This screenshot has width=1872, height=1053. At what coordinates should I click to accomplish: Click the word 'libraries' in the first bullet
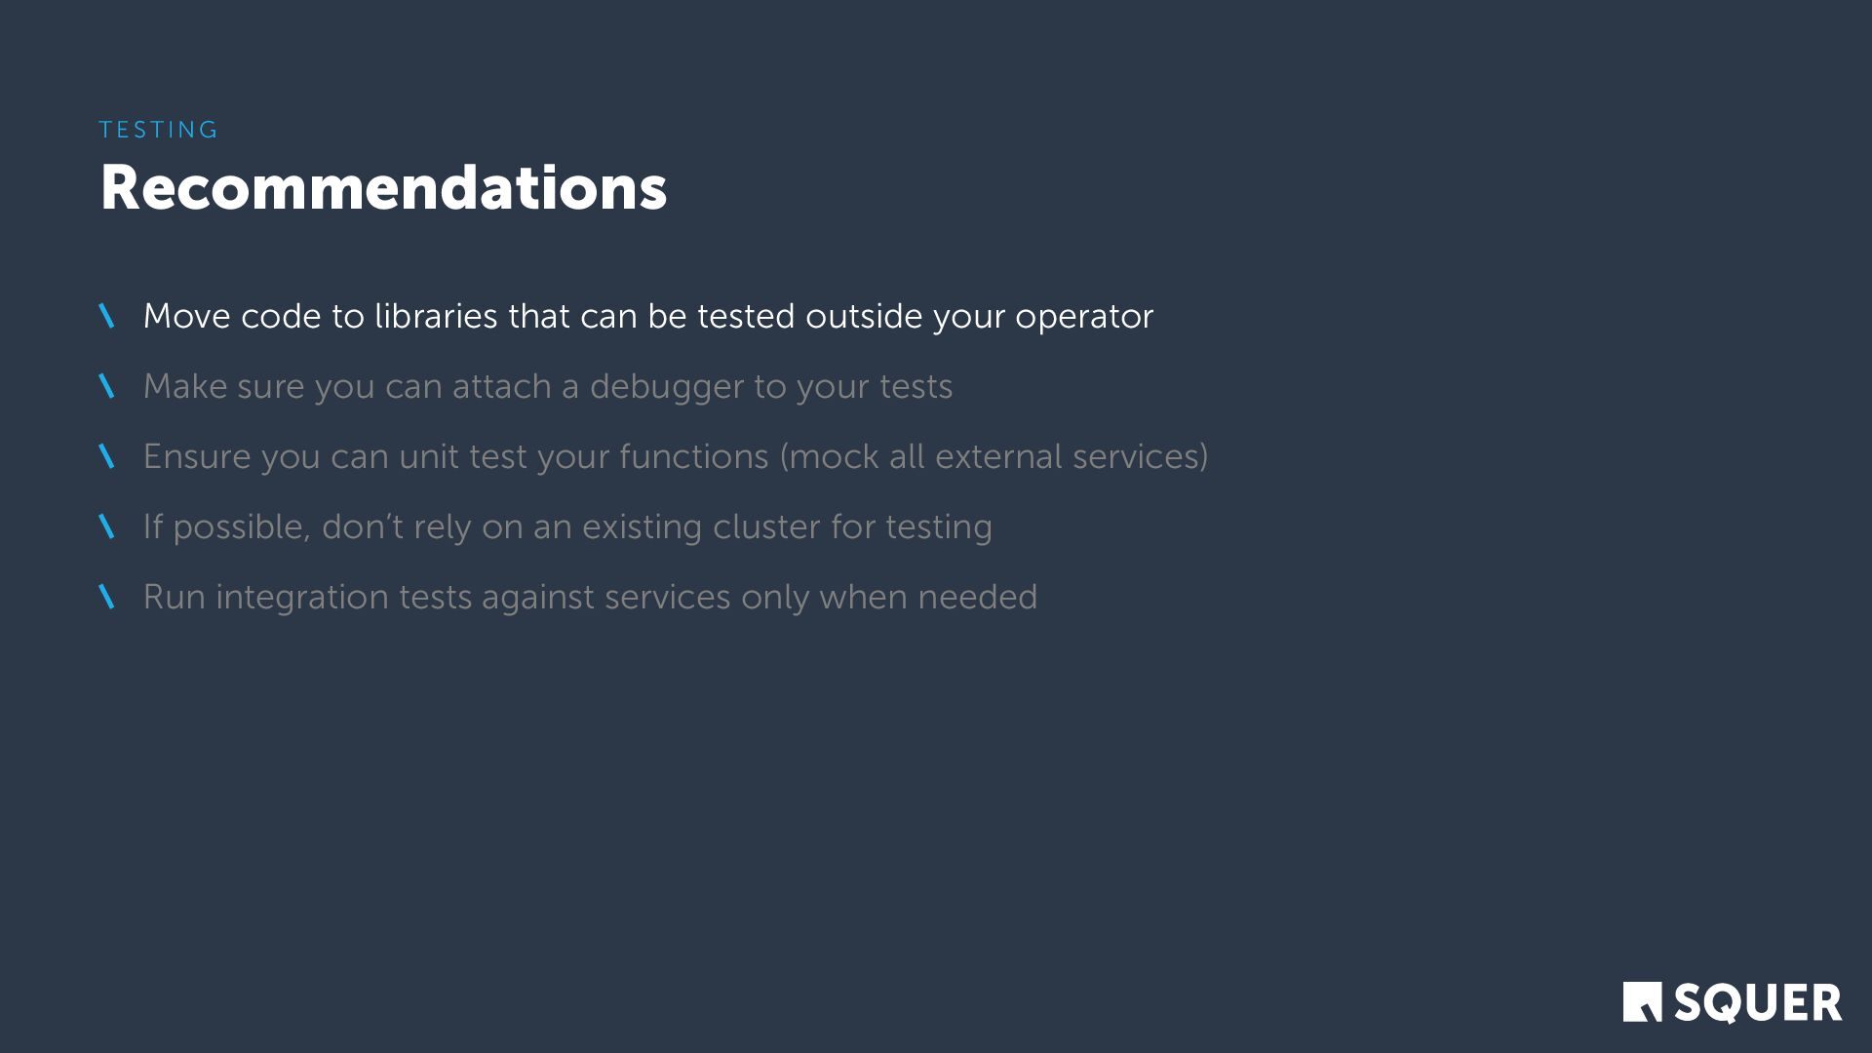436,316
